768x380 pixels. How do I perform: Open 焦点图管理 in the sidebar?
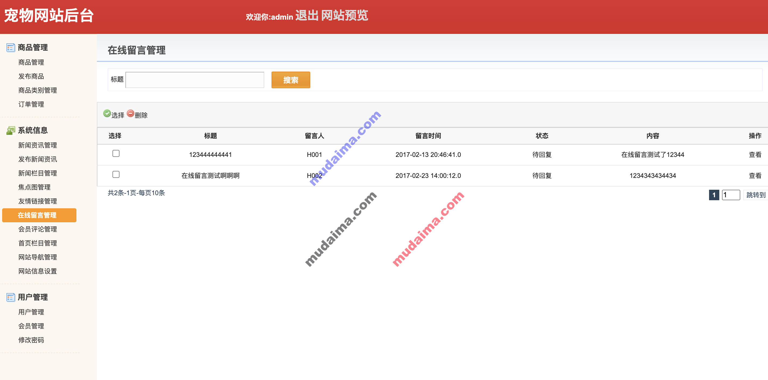(34, 187)
